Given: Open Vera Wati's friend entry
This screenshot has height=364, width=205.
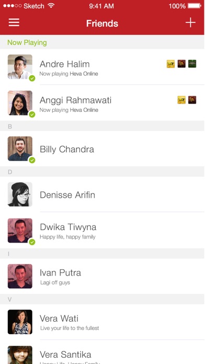Looking at the screenshot, I should pos(102,322).
